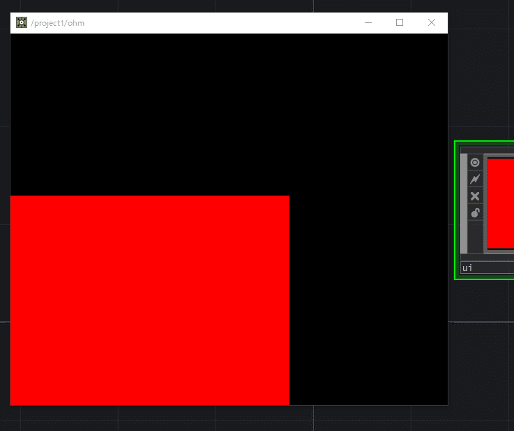Close the /project1/ohm window
The height and width of the screenshot is (431, 514).
coord(432,22)
